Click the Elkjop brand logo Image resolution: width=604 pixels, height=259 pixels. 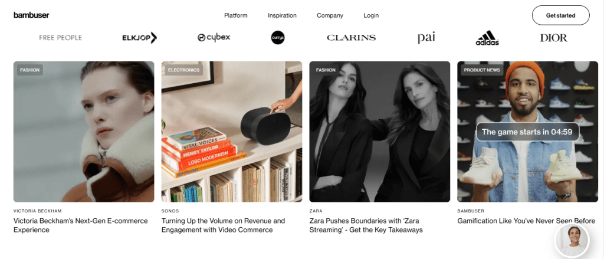(139, 38)
